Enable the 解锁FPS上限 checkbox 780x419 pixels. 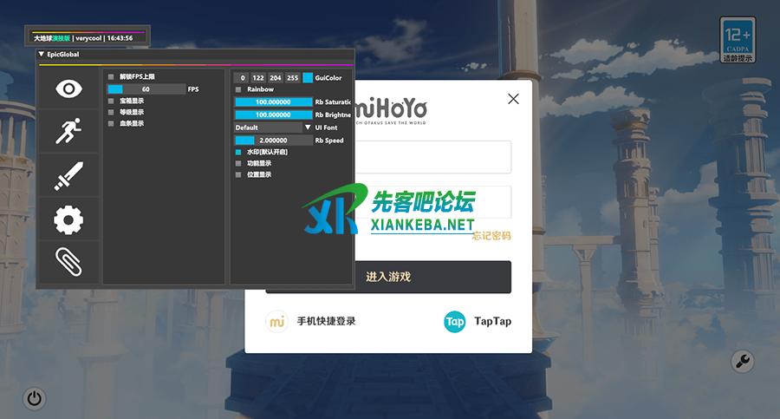[x=111, y=77]
